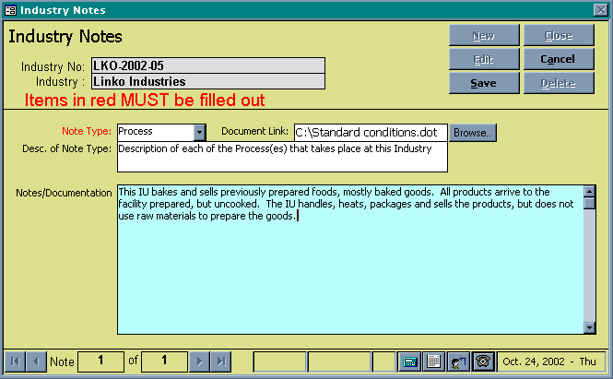The width and height of the screenshot is (613, 379).
Task: Save the industry note
Action: pyautogui.click(x=484, y=83)
